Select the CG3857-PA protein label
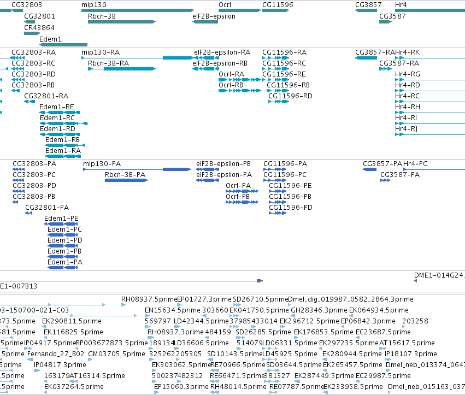465x395 pixels. (x=382, y=164)
